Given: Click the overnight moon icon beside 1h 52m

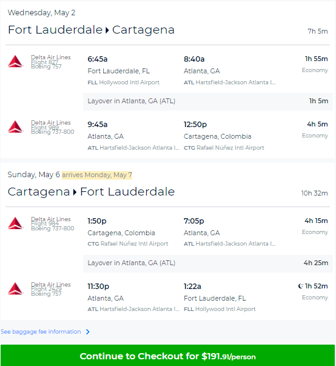Looking at the screenshot, I should click(x=301, y=286).
